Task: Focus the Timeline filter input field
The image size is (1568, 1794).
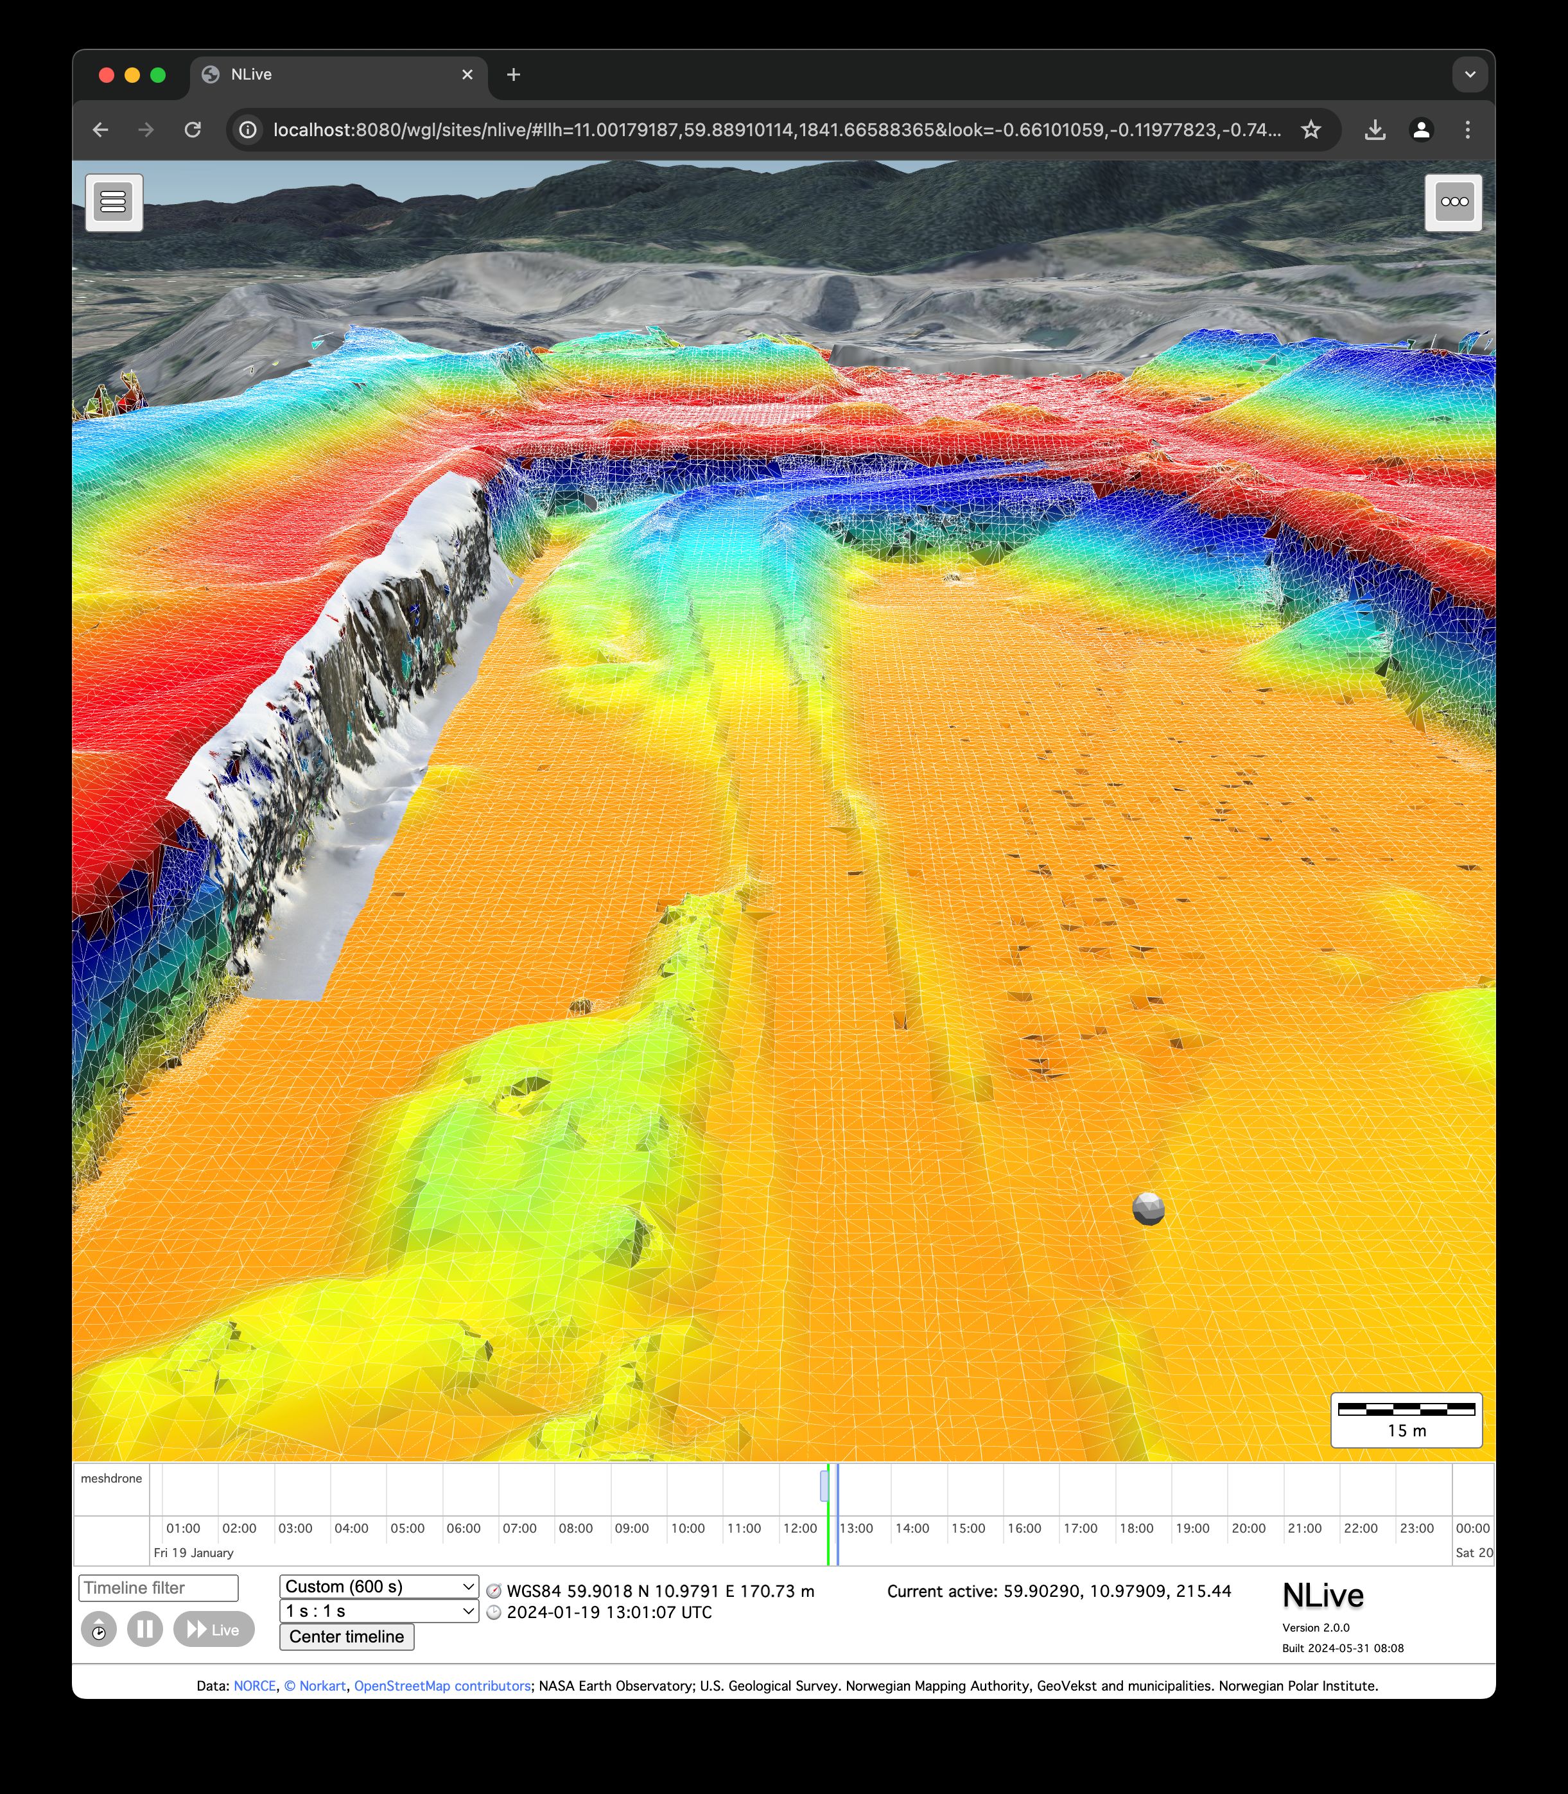Action: [x=159, y=1589]
